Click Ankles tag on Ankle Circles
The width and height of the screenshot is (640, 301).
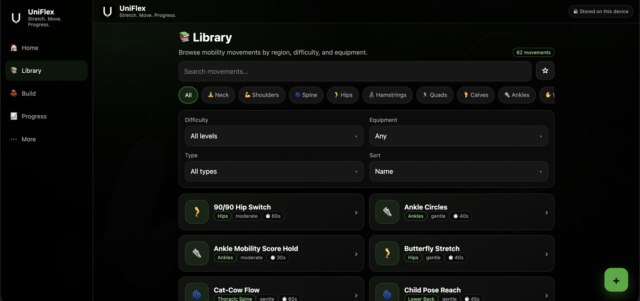[415, 216]
